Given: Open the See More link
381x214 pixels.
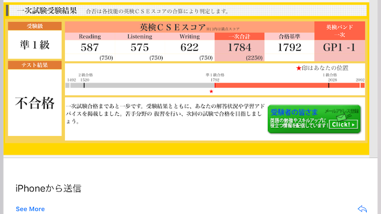Looking at the screenshot, I should (30, 209).
